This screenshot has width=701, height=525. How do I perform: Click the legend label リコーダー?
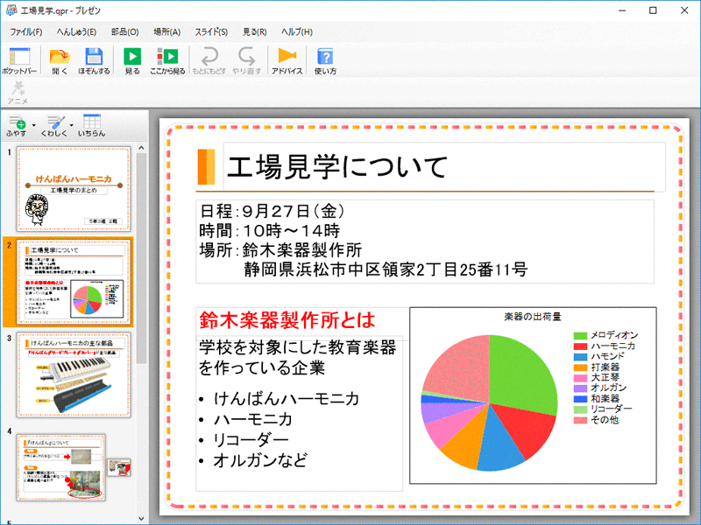pyautogui.click(x=612, y=409)
